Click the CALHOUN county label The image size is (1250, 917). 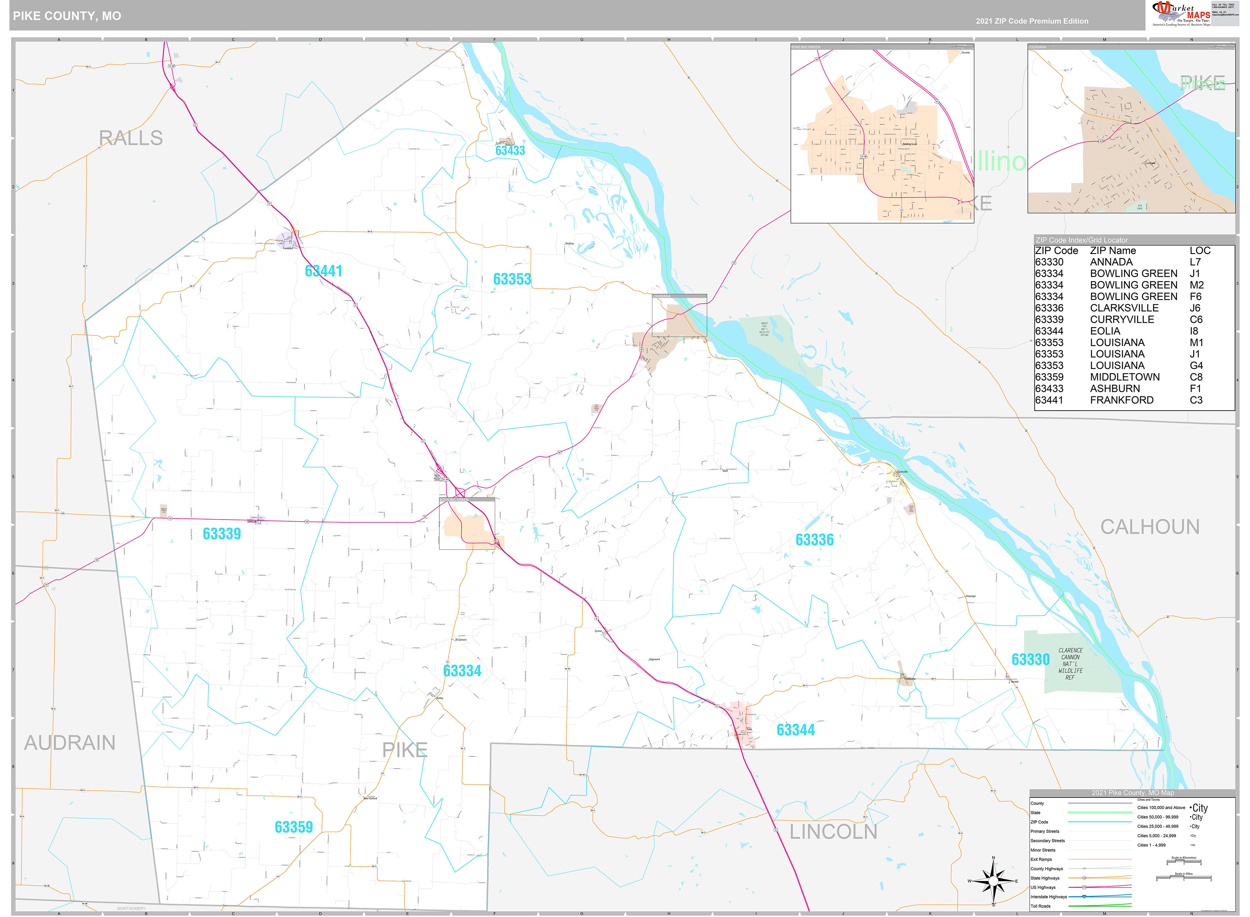tap(1150, 527)
